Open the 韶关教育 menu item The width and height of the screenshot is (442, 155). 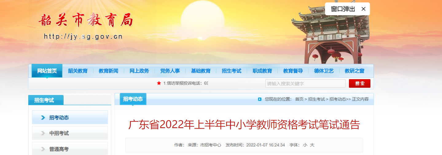78,71
